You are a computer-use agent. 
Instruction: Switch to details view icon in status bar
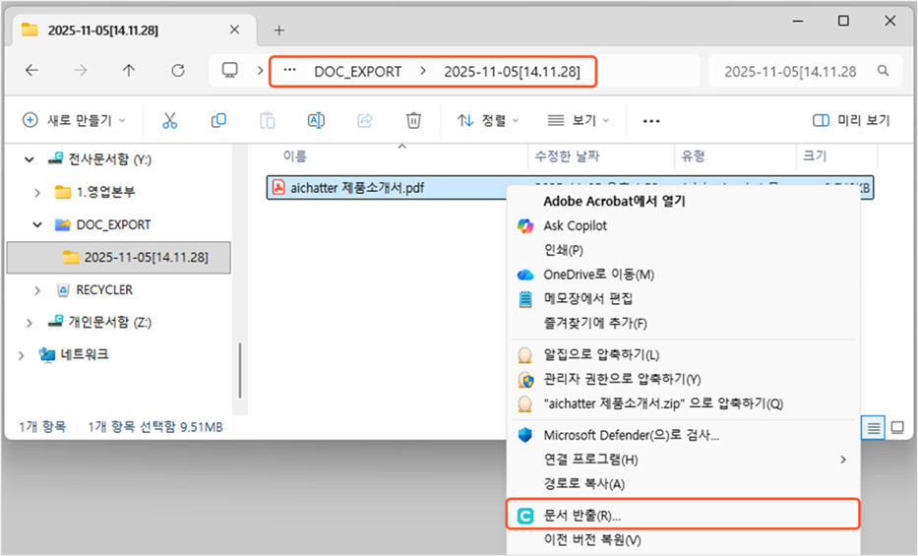(873, 427)
